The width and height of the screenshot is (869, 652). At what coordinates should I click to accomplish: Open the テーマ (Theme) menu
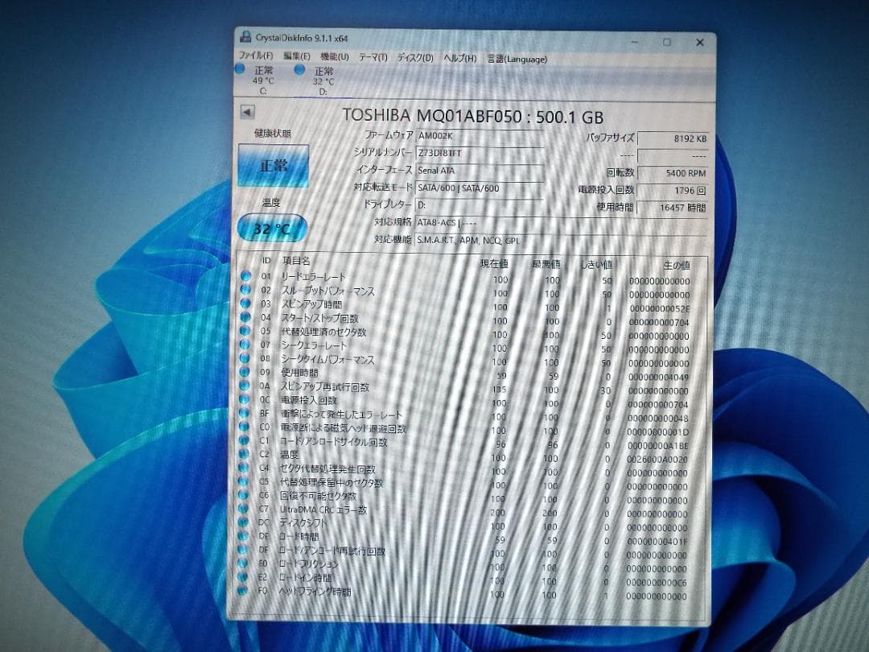tap(369, 57)
